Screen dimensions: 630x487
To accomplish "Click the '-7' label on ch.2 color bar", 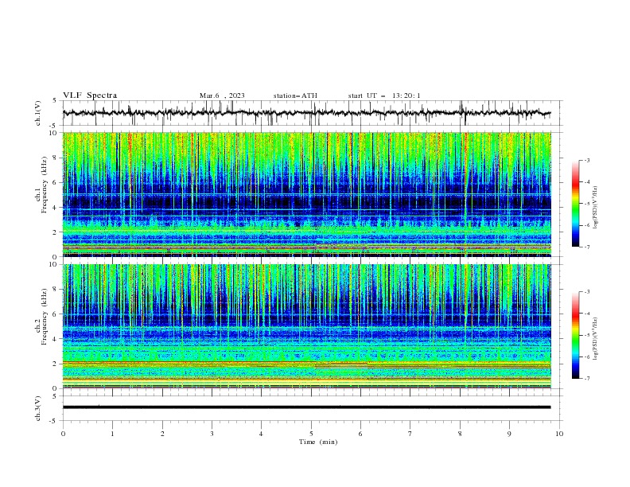I will (x=586, y=379).
